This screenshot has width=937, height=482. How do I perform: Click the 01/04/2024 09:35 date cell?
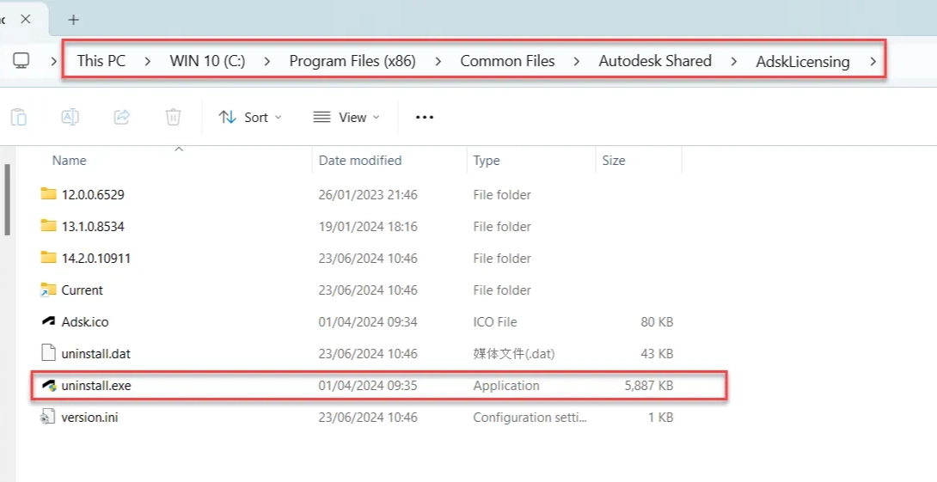pos(368,385)
